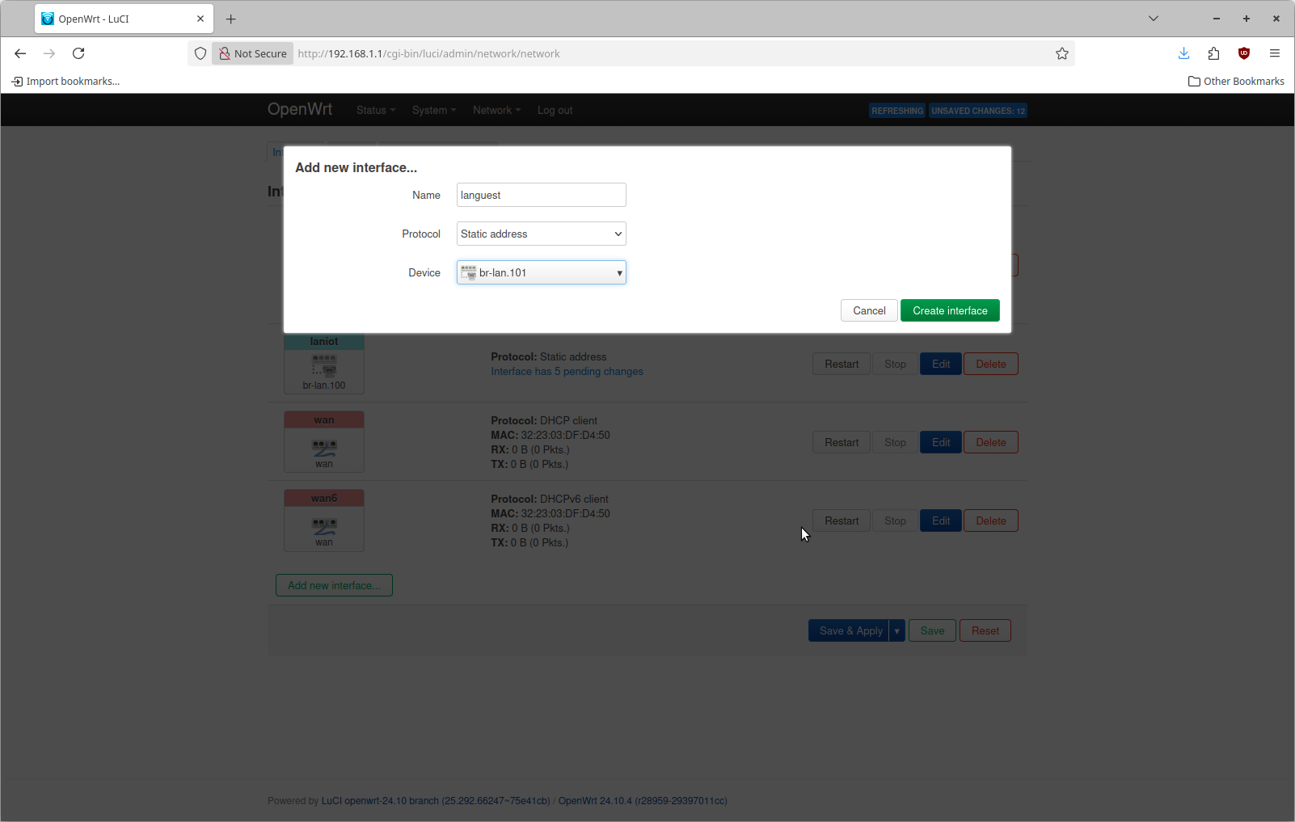Open a new browser tab
The width and height of the screenshot is (1295, 822).
pos(231,19)
